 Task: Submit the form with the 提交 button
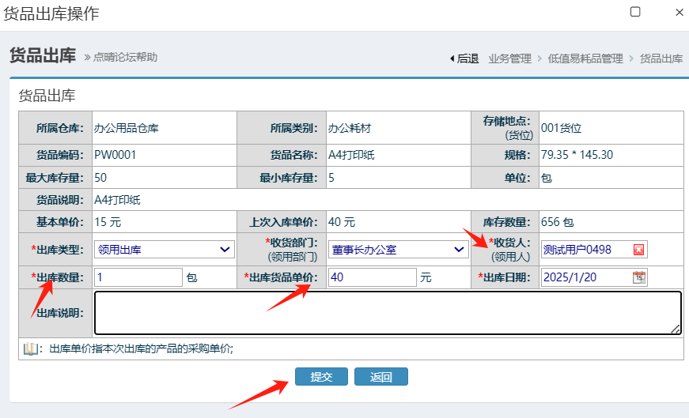pos(321,377)
